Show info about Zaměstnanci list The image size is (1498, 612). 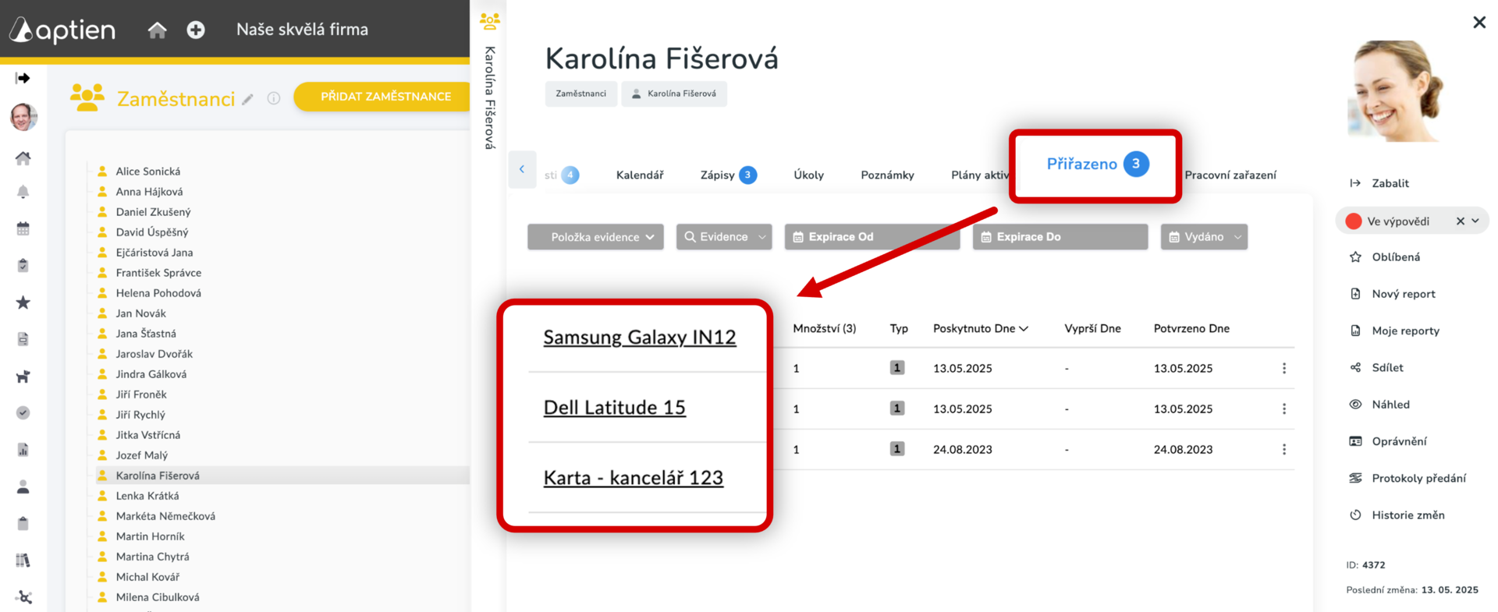point(274,98)
